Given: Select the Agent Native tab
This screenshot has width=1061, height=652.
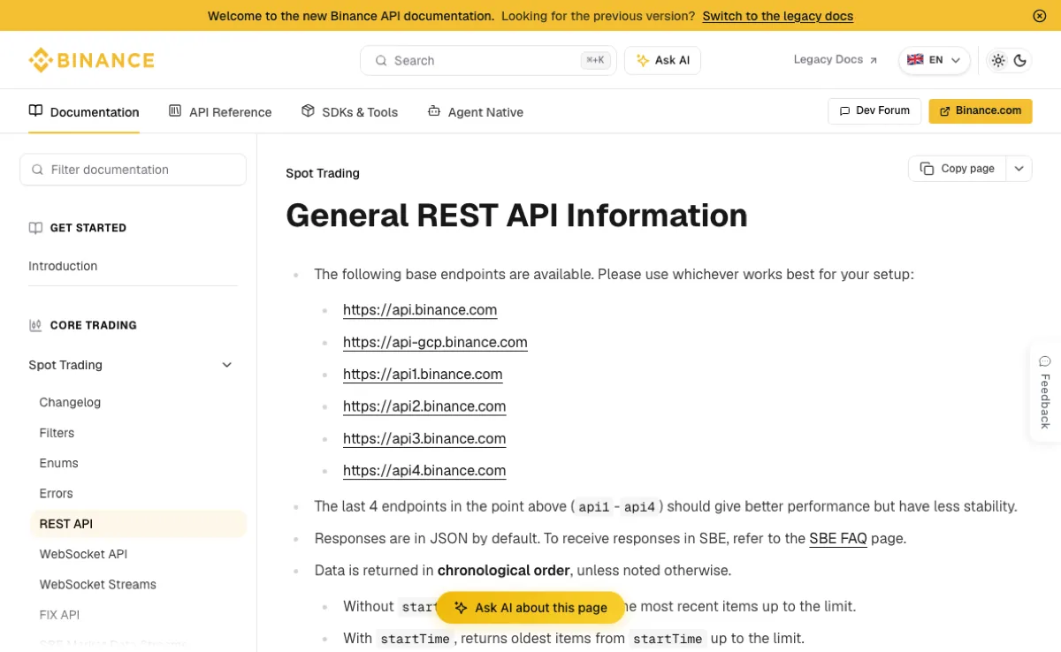Looking at the screenshot, I should [475, 112].
